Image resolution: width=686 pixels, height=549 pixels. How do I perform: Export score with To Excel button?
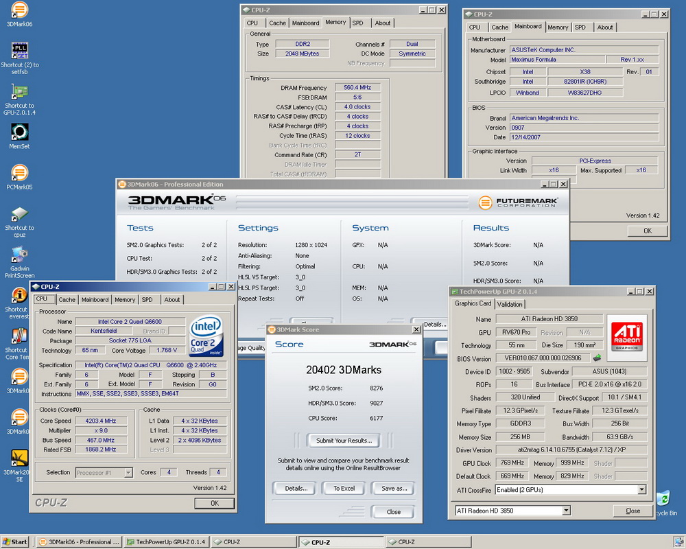(344, 488)
